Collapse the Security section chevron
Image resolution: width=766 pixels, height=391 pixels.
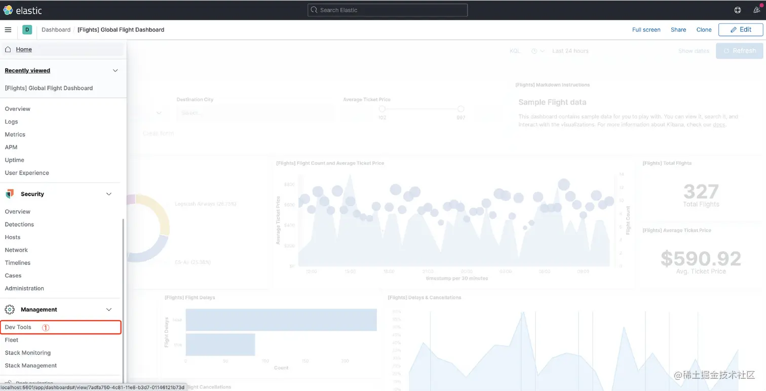click(x=108, y=194)
